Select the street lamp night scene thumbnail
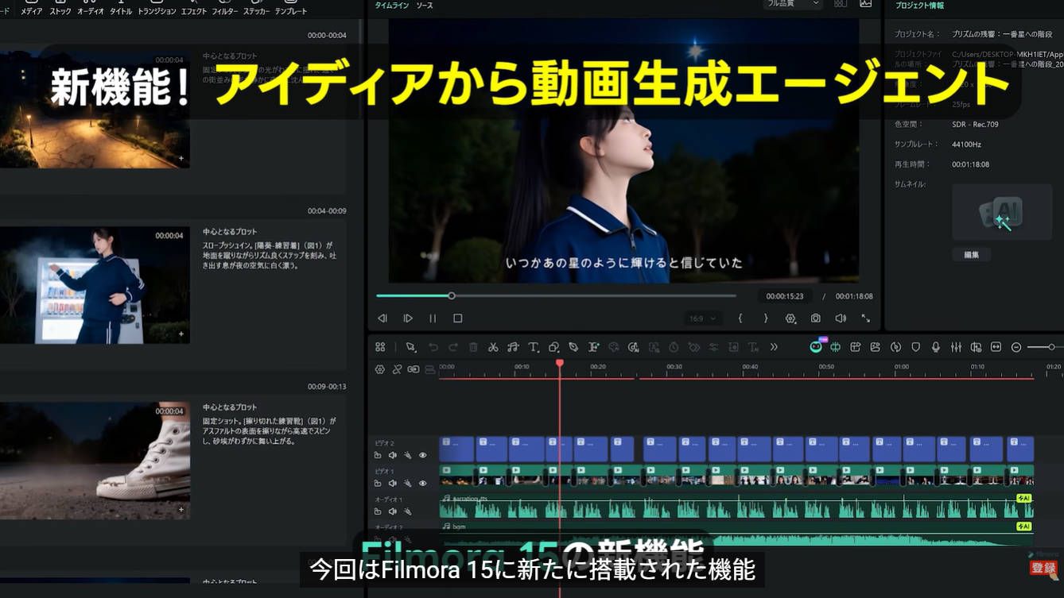Image resolution: width=1064 pixels, height=598 pixels. [95, 110]
